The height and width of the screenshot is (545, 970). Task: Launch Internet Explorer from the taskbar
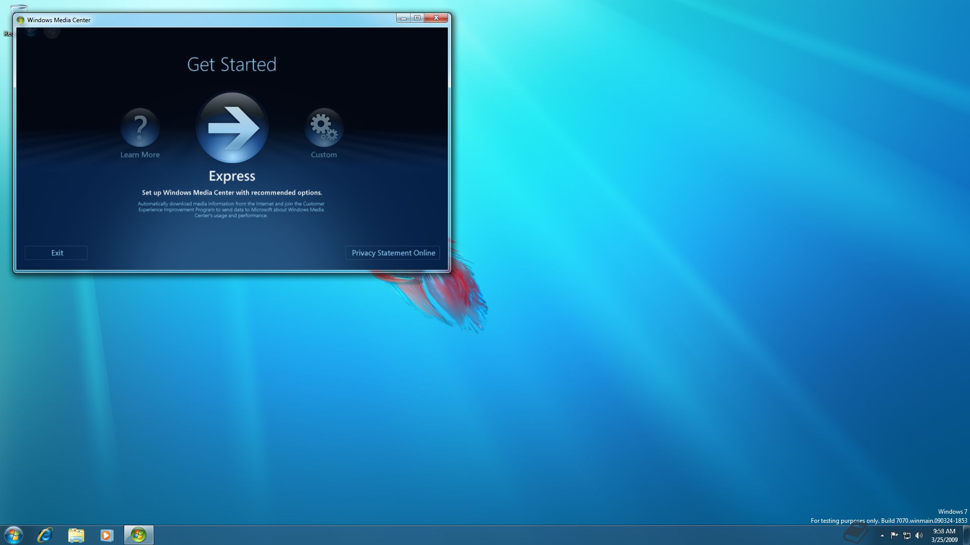[45, 535]
